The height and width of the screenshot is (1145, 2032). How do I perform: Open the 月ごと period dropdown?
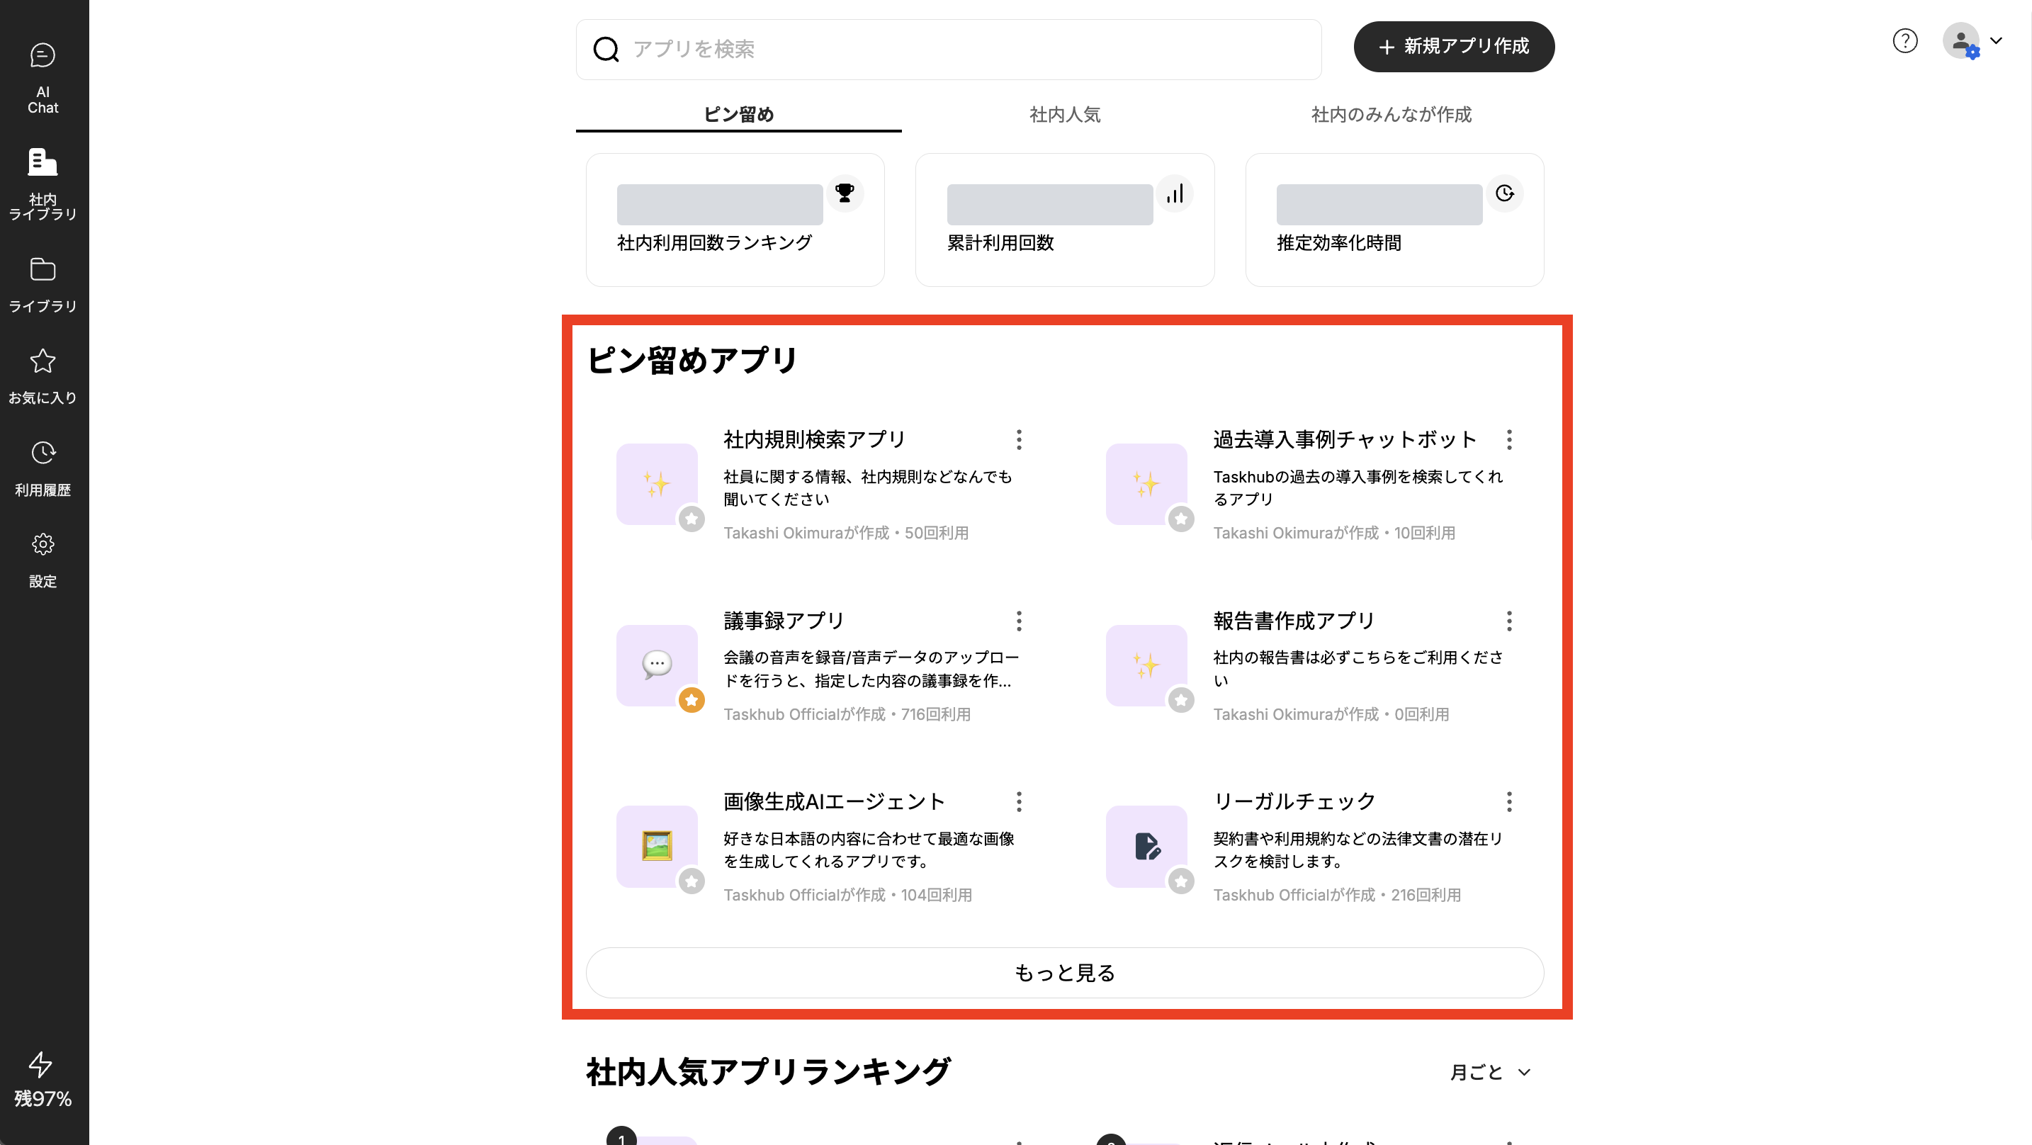pos(1490,1071)
